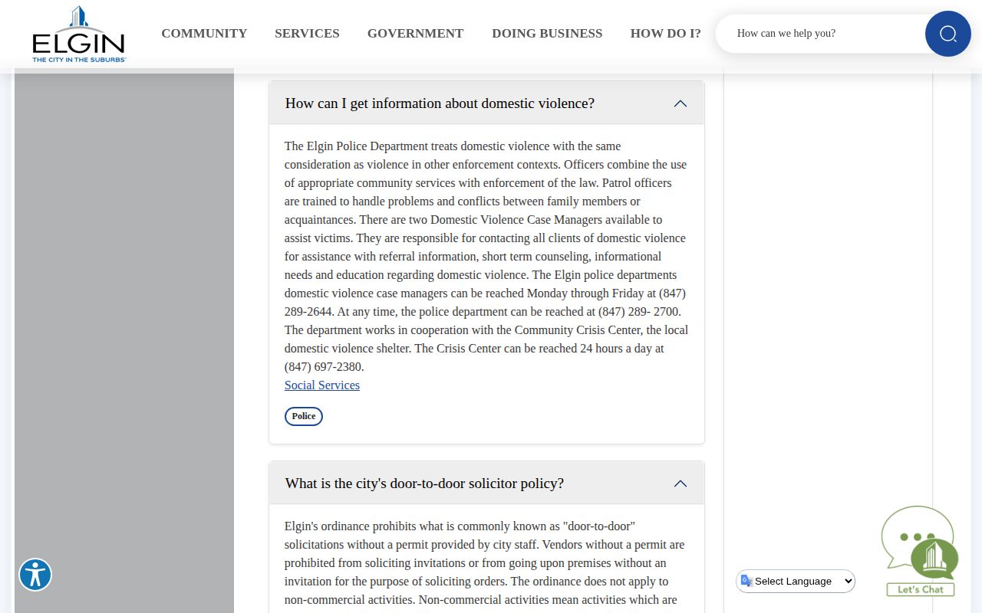
Task: Focus the 'How can we help you?' search field
Action: pyautogui.click(x=821, y=34)
